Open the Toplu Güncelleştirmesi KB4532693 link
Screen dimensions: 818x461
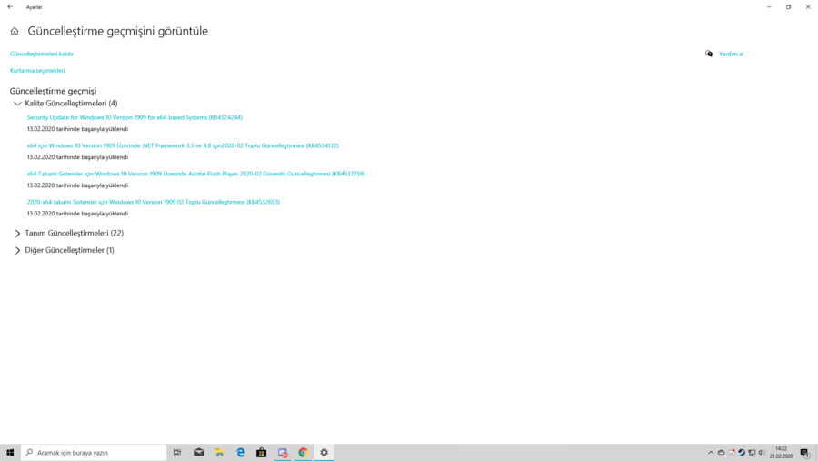coord(154,202)
